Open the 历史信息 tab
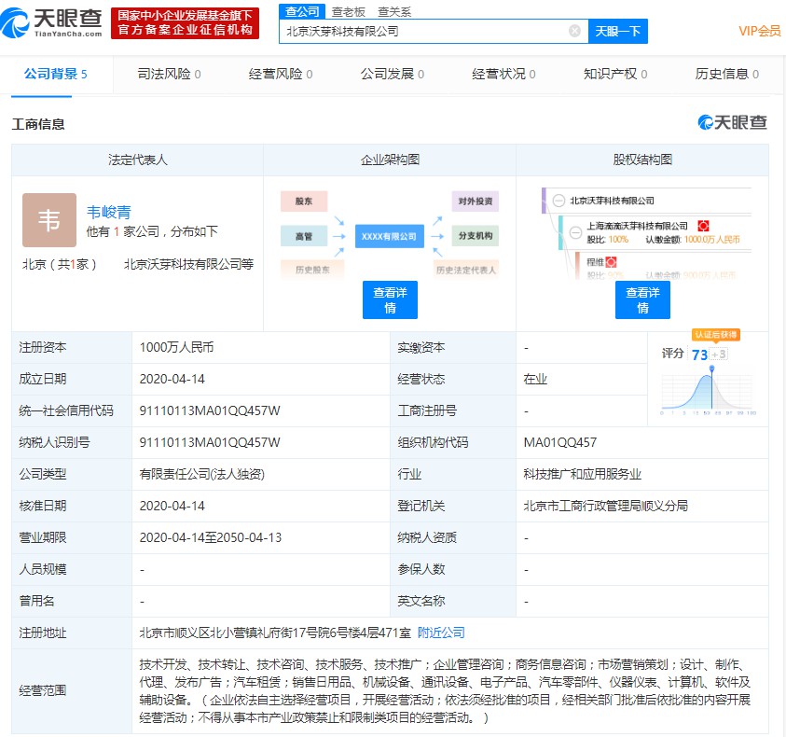The height and width of the screenshot is (737, 786). pyautogui.click(x=726, y=75)
